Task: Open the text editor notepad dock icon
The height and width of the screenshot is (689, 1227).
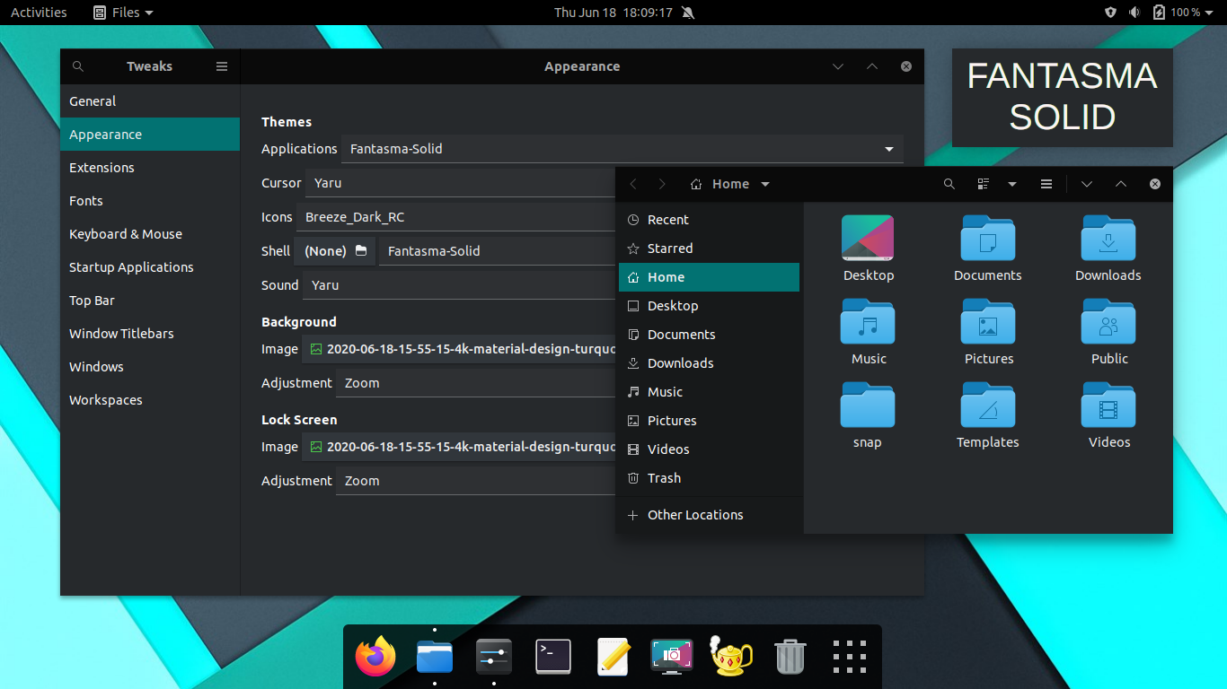Action: (x=613, y=657)
